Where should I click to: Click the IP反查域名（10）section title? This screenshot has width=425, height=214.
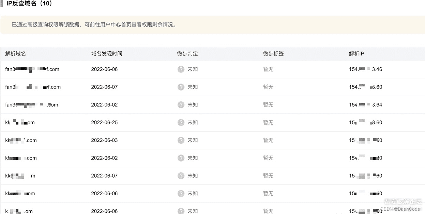[x=29, y=4]
